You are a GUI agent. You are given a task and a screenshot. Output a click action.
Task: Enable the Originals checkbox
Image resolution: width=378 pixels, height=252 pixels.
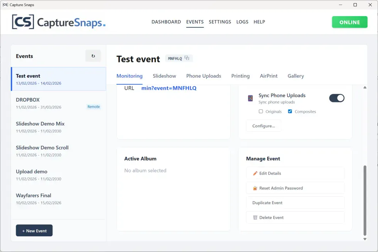261,111
